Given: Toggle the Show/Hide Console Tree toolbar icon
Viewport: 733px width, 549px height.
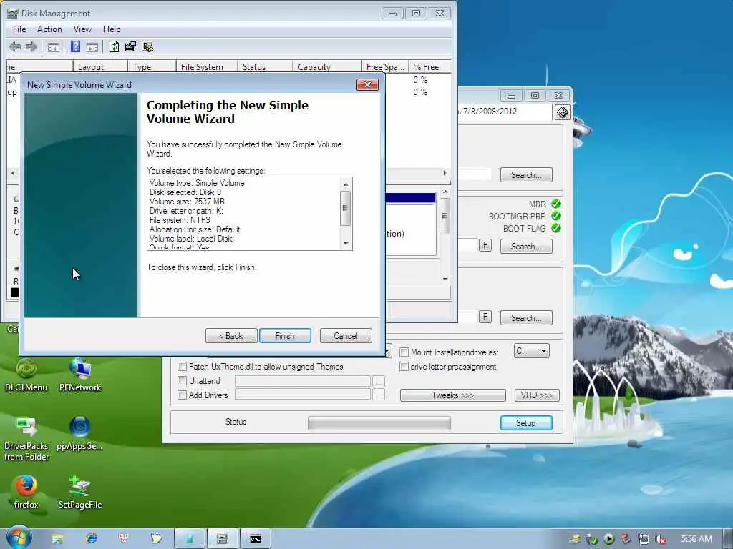Looking at the screenshot, I should coord(53,46).
